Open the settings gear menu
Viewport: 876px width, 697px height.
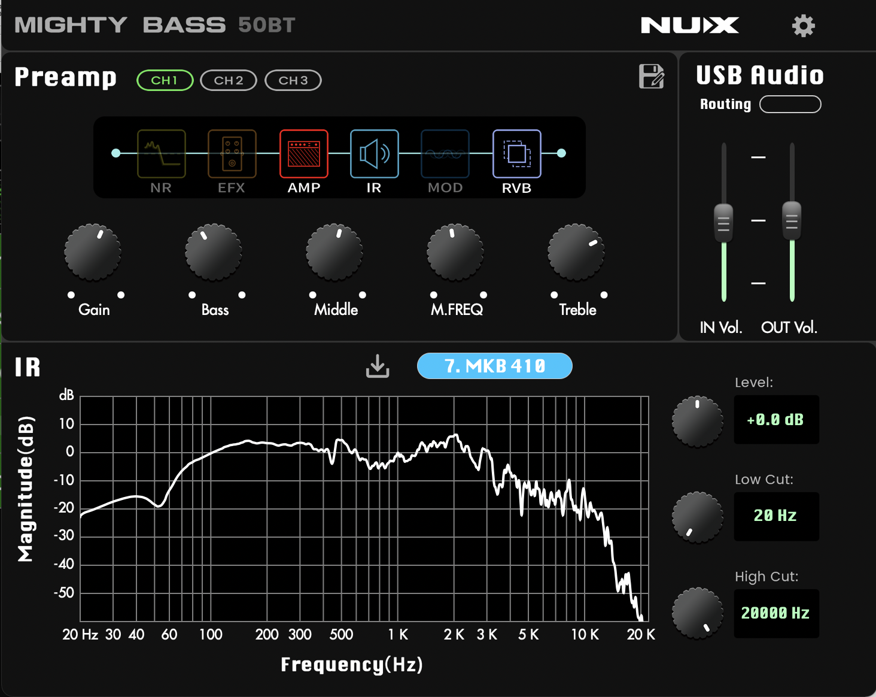[803, 26]
